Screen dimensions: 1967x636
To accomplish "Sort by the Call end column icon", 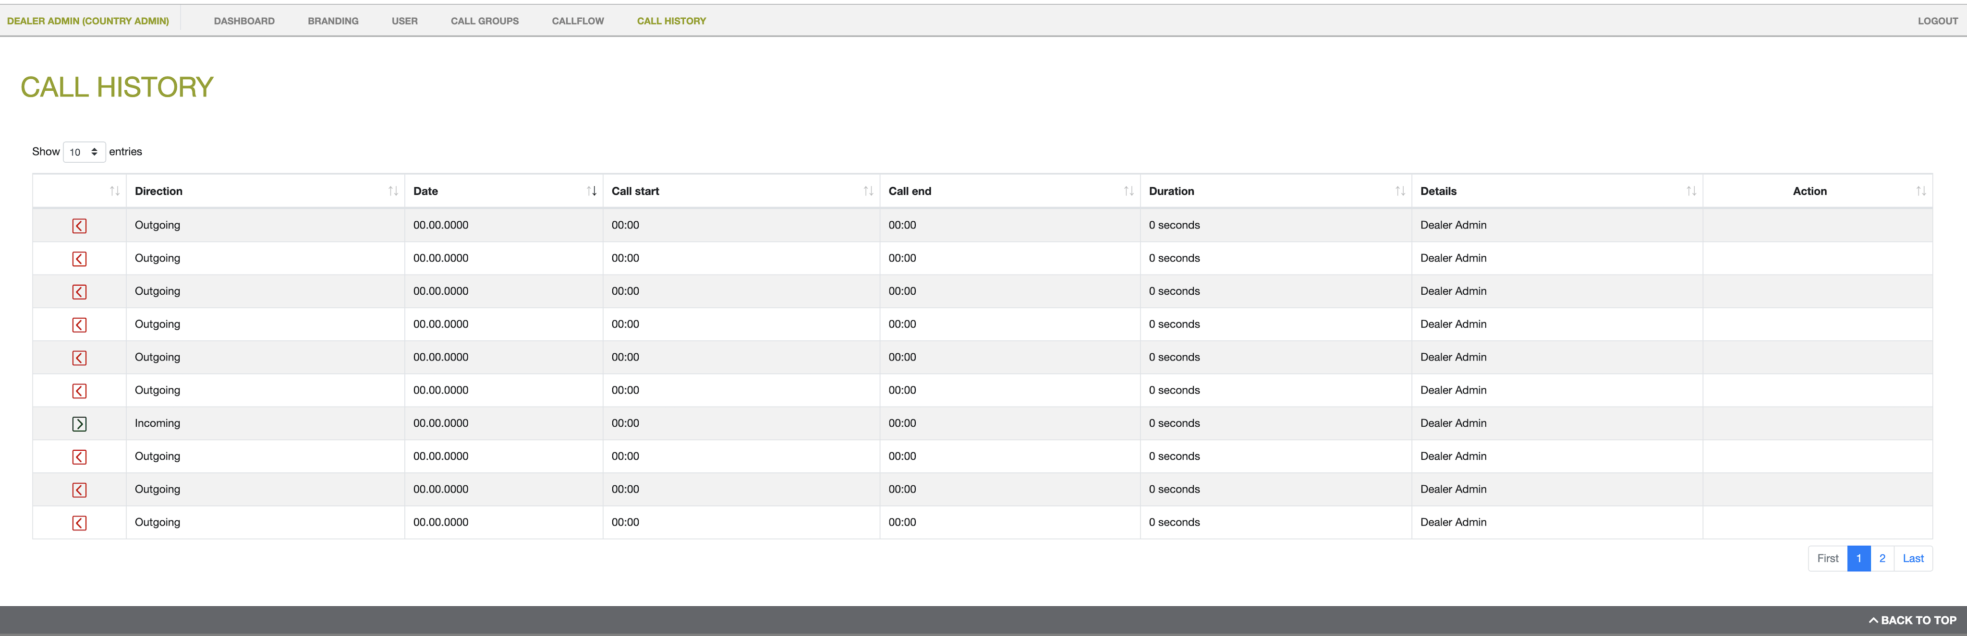I will 1128,191.
